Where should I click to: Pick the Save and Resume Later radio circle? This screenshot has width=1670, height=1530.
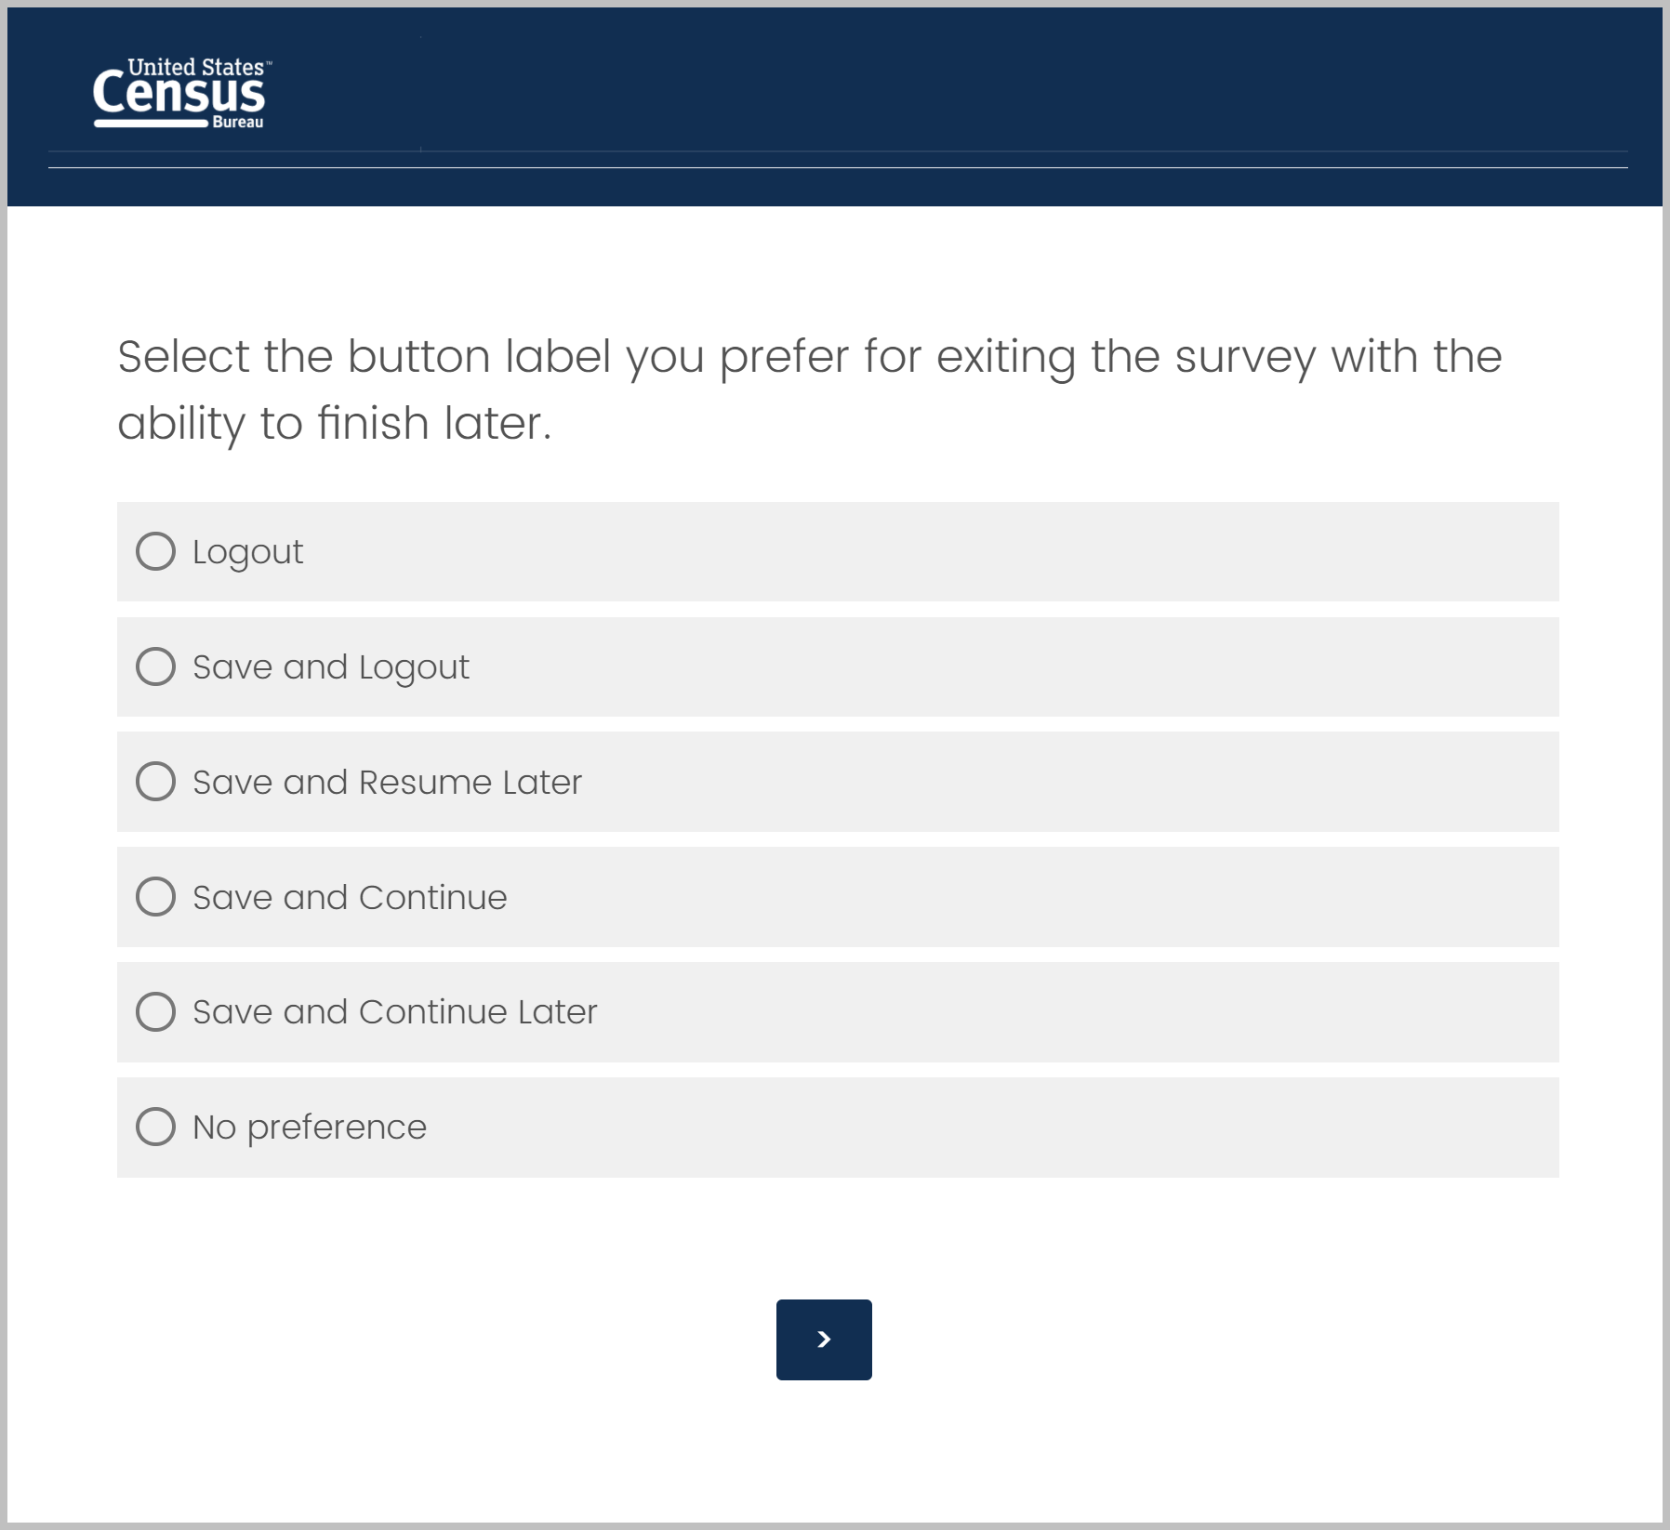tap(155, 782)
